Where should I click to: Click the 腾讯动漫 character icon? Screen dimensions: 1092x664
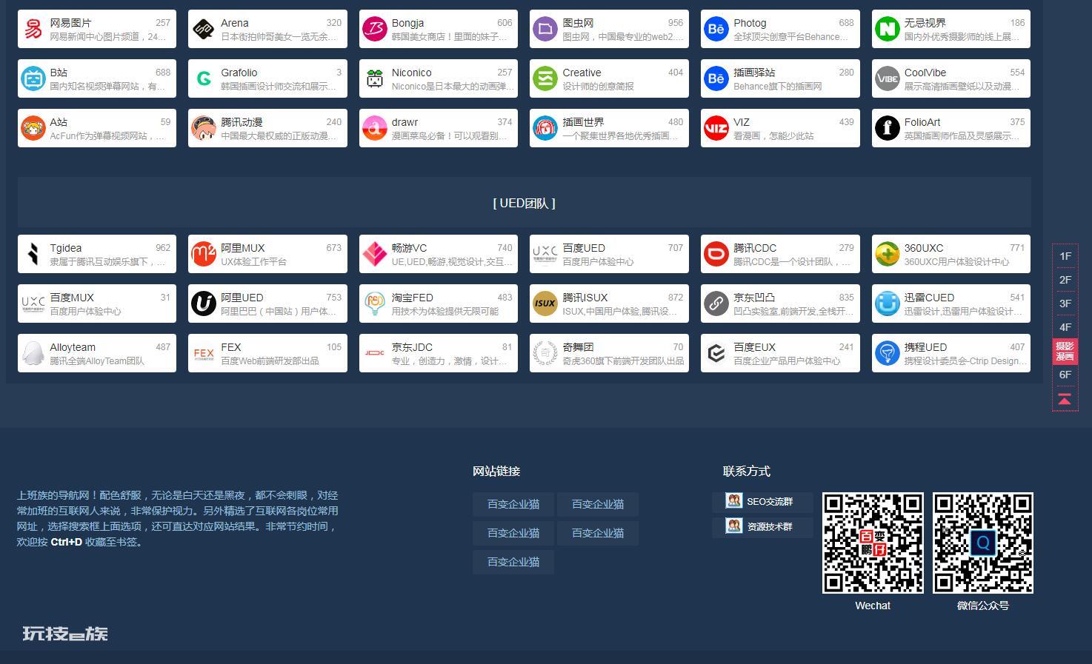(x=204, y=128)
